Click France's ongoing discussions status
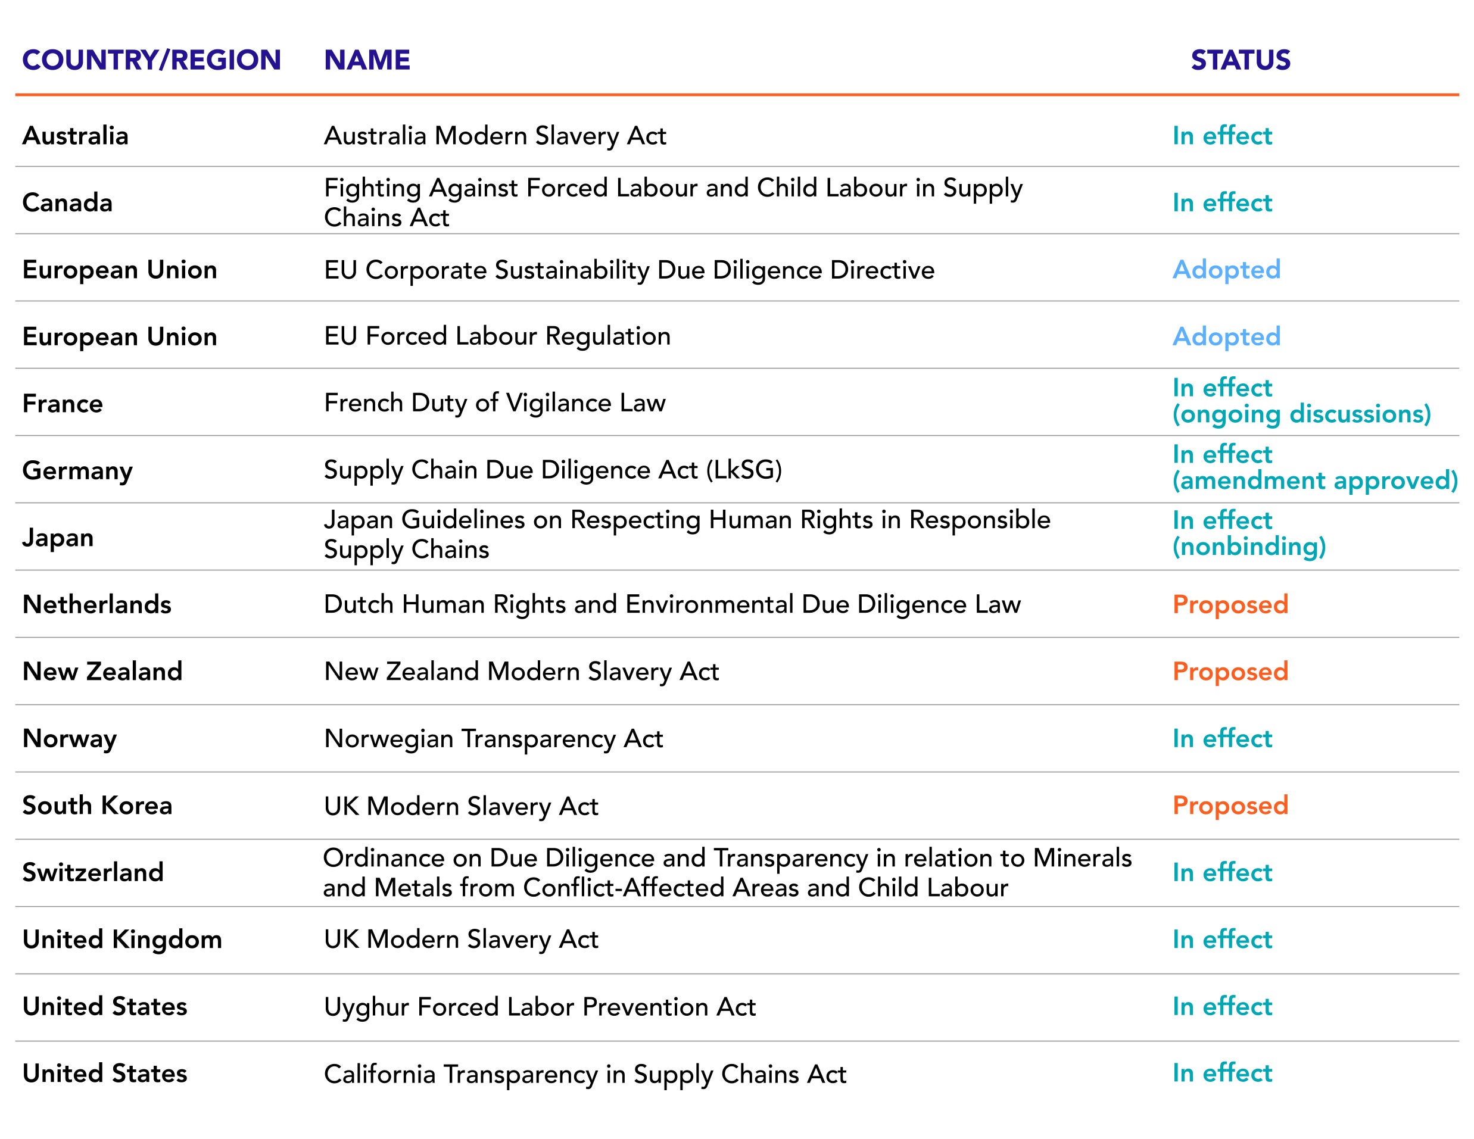The width and height of the screenshot is (1474, 1139). 1301,414
